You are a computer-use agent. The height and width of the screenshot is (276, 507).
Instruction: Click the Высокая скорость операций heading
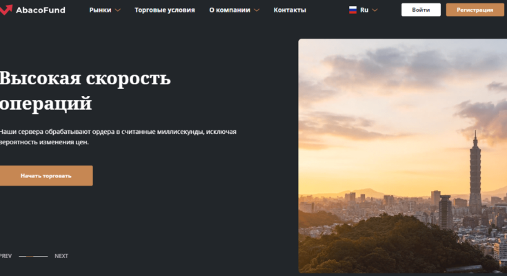click(85, 90)
